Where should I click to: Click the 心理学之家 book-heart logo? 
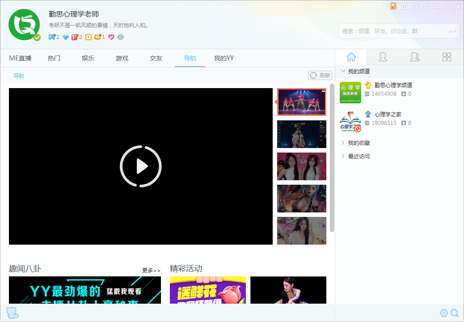click(350, 122)
